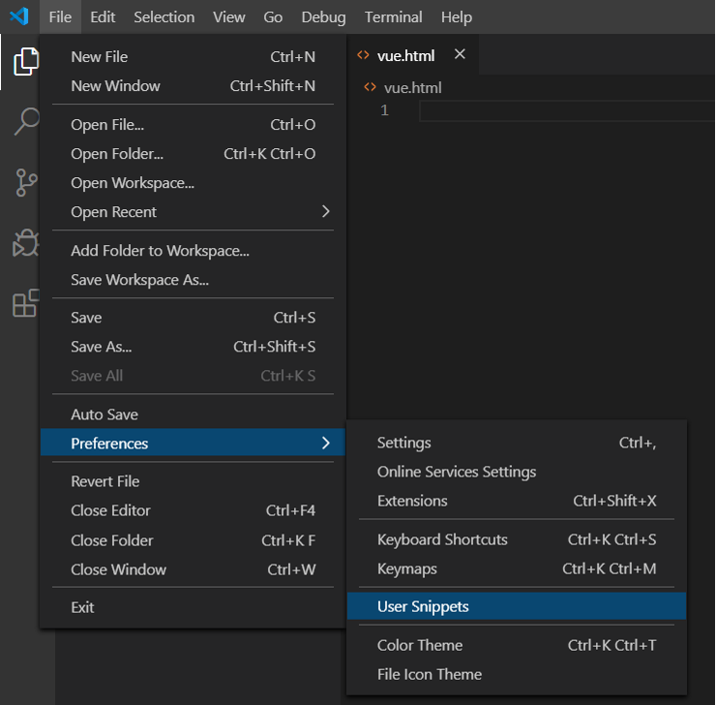Open the Debug view bug icon
This screenshot has width=716, height=705.
[x=26, y=243]
